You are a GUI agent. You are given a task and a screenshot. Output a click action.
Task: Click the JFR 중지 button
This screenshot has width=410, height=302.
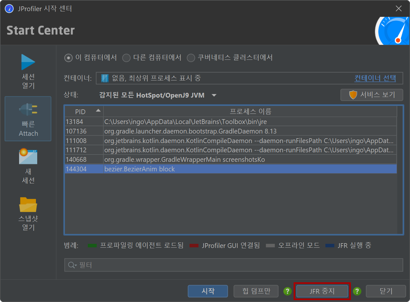click(x=322, y=291)
